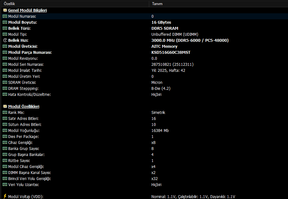Click the memory chip icon beside Modül Boyutu

[5, 22]
